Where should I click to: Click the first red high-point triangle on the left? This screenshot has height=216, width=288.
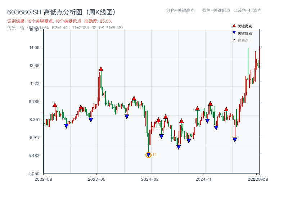click(x=55, y=105)
